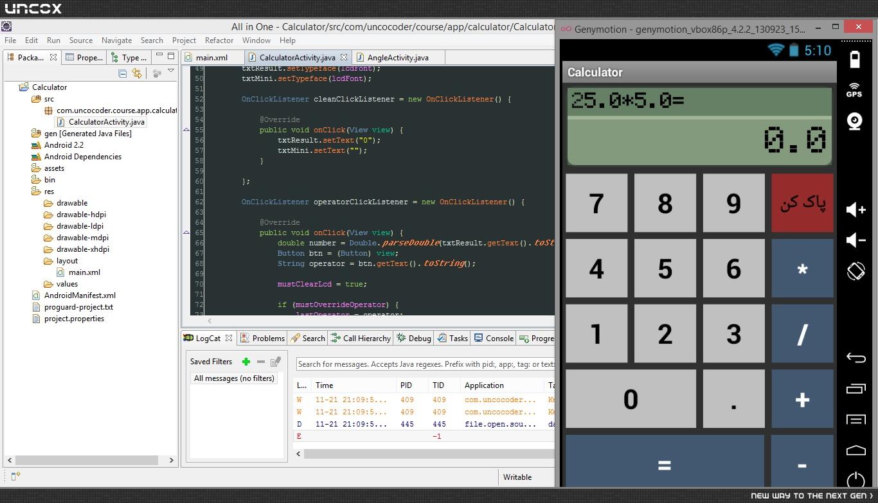The width and height of the screenshot is (878, 503).
Task: Toggle Link with Editor in Package Explorer
Action: click(137, 73)
